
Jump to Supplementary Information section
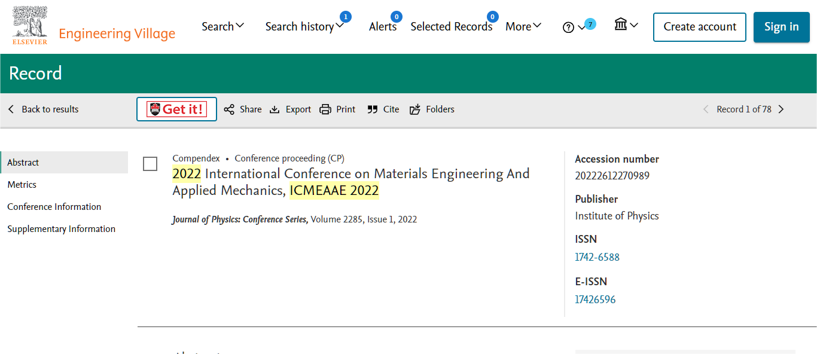61,229
